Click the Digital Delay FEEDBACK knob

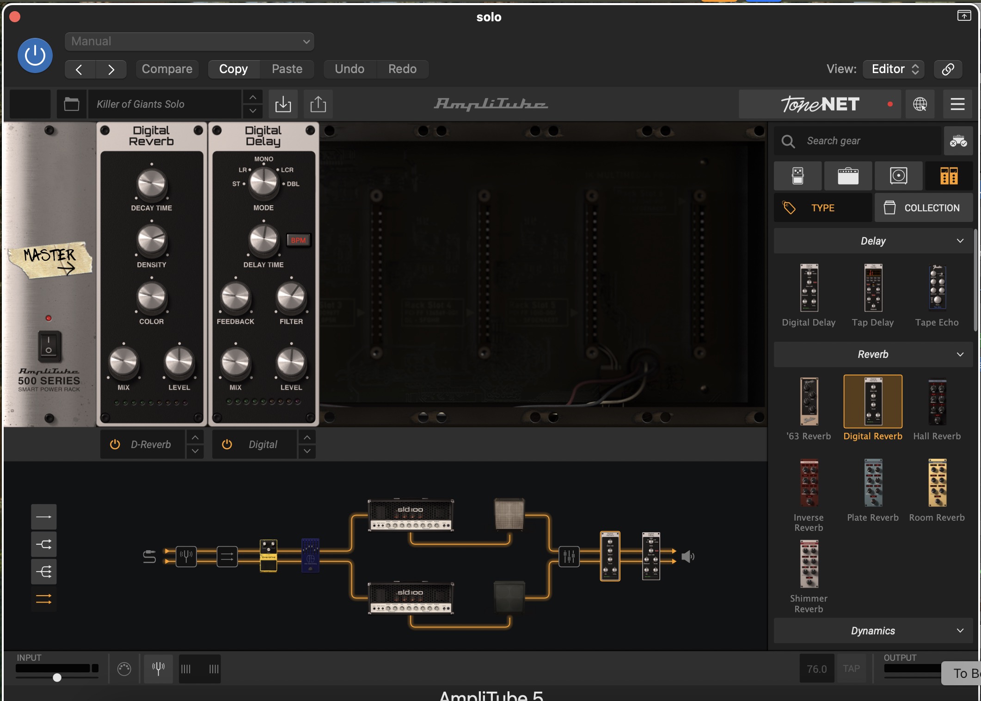click(235, 297)
